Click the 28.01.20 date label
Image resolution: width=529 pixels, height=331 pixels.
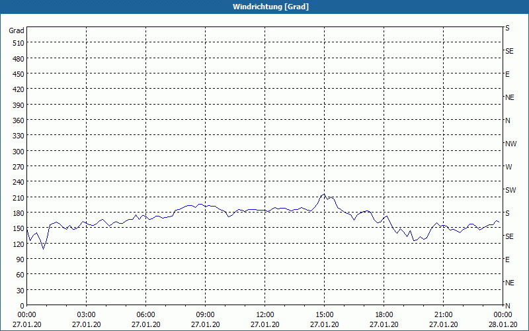pyautogui.click(x=503, y=324)
